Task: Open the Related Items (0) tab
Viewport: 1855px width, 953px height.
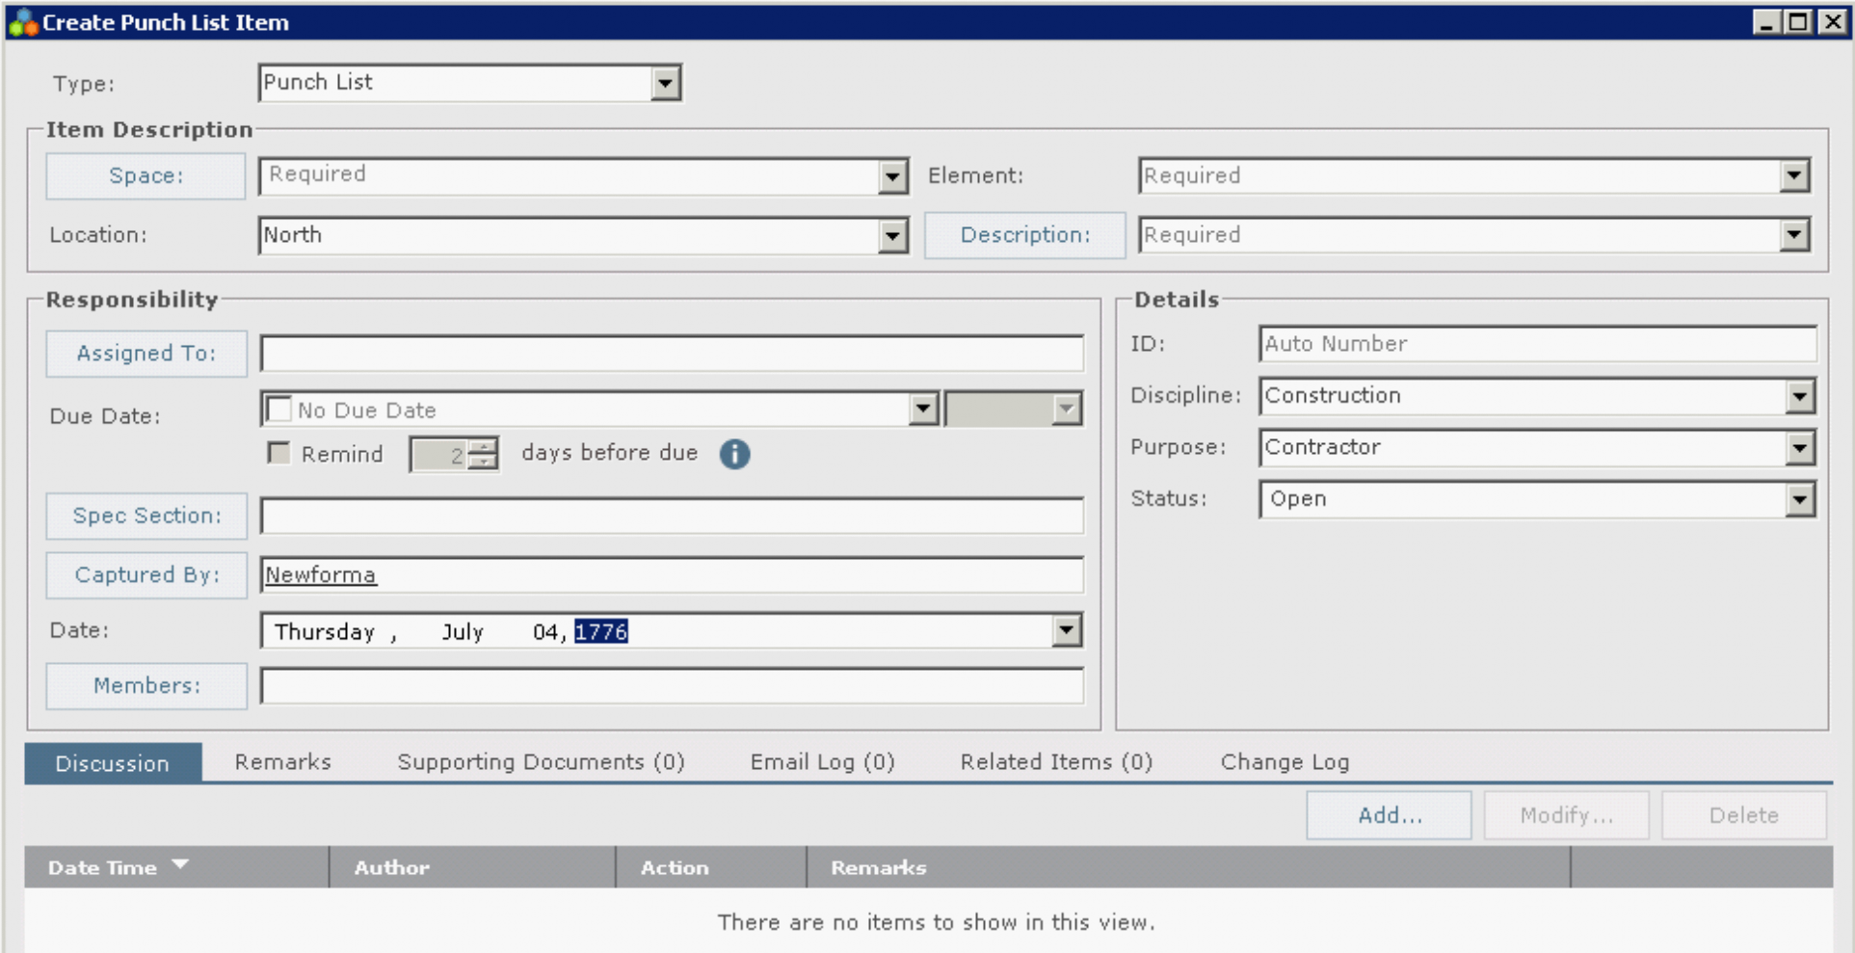Action: pos(1056,762)
